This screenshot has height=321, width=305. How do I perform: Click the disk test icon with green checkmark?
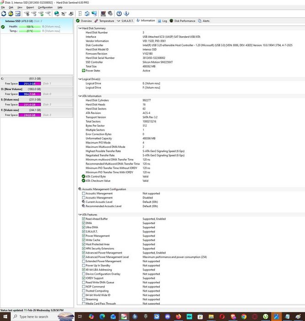coord(41,14)
